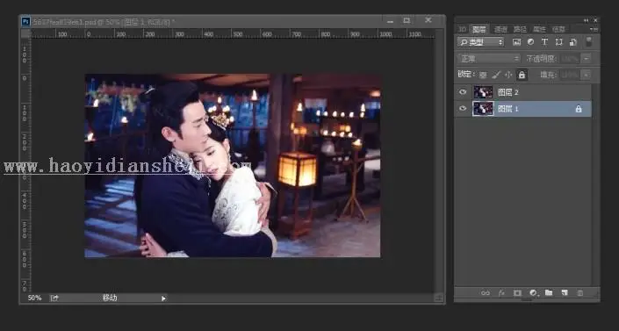This screenshot has width=619, height=331.
Task: Open the layer filter type dropdown
Action: pyautogui.click(x=481, y=42)
